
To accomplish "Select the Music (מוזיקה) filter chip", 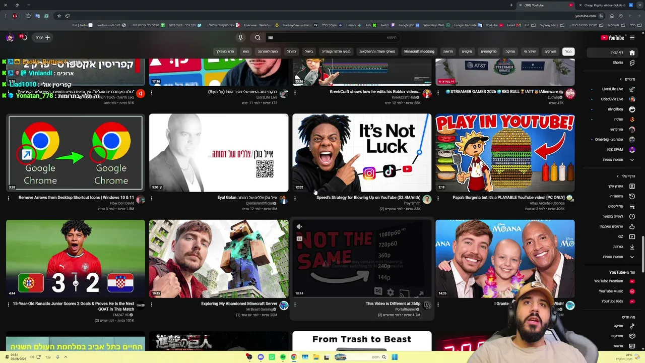I will 510,51.
